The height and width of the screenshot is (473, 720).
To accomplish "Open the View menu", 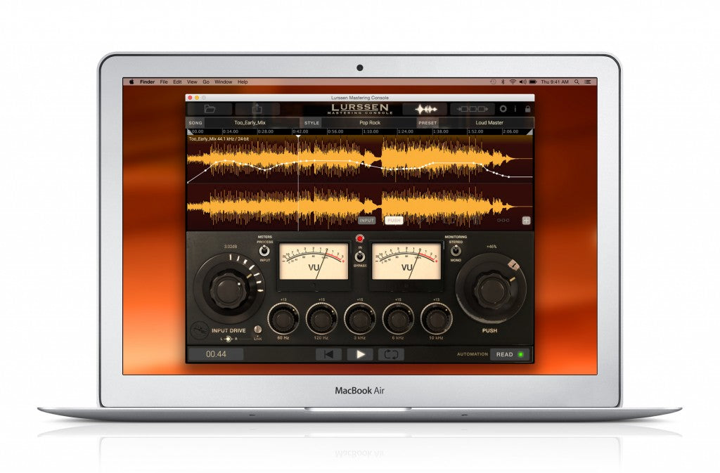I will 192,82.
